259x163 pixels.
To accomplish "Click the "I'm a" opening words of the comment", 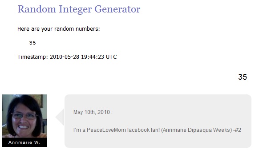I will [79, 130].
